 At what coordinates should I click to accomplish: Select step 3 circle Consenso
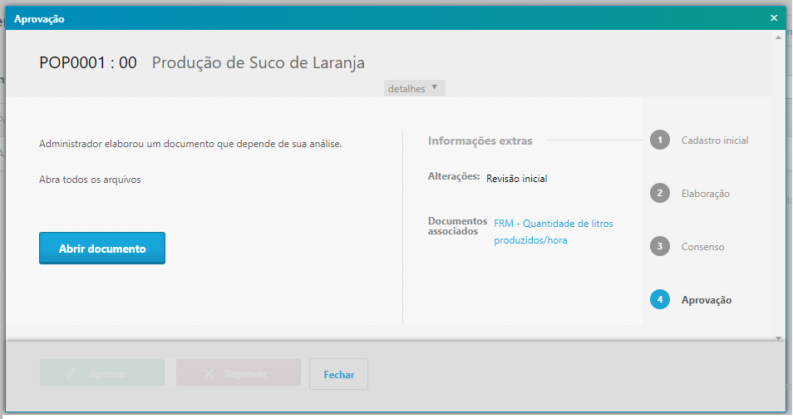[660, 246]
